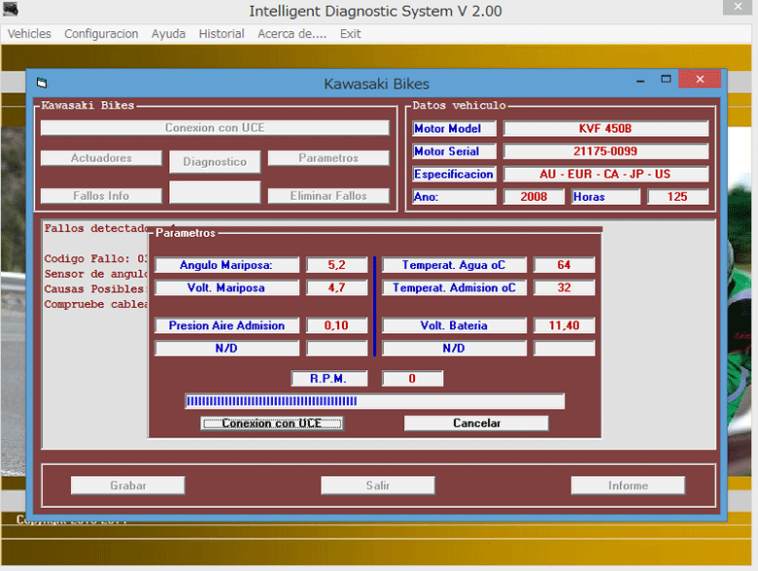Click the Presion Aire Admision label
Screen dimensions: 758x571
226,325
